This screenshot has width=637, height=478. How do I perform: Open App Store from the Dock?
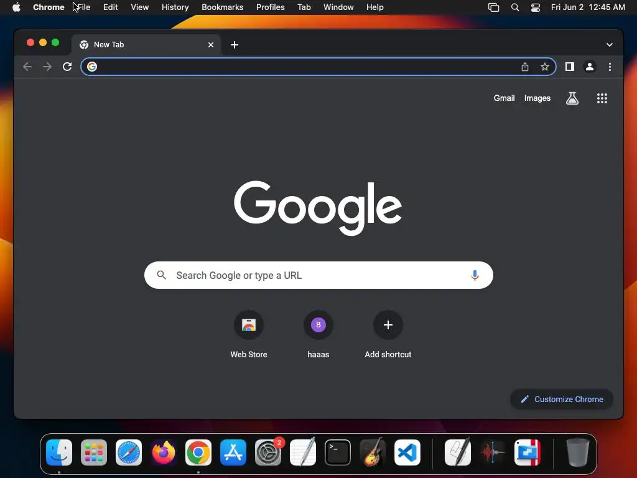tap(233, 452)
